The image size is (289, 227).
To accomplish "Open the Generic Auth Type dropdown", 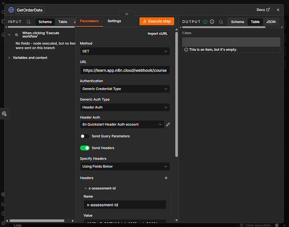I will (125, 107).
